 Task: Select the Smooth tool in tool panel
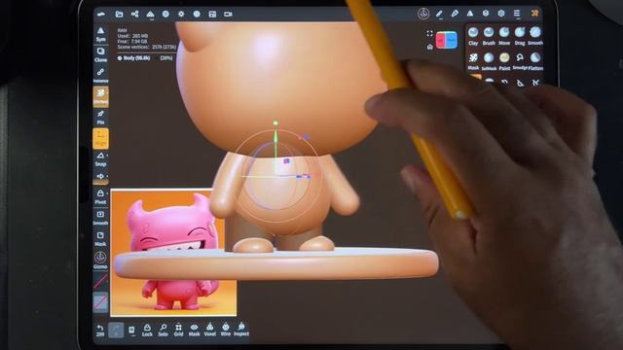535,36
